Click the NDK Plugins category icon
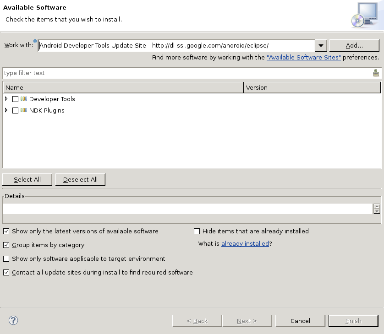 pos(24,110)
